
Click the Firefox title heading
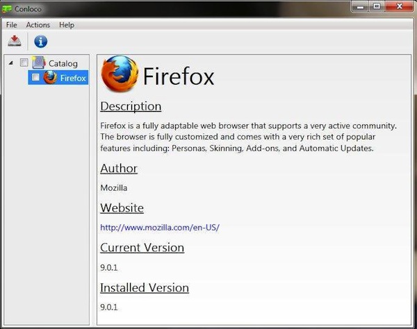click(179, 76)
